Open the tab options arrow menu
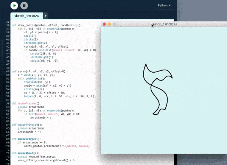 [46, 16]
